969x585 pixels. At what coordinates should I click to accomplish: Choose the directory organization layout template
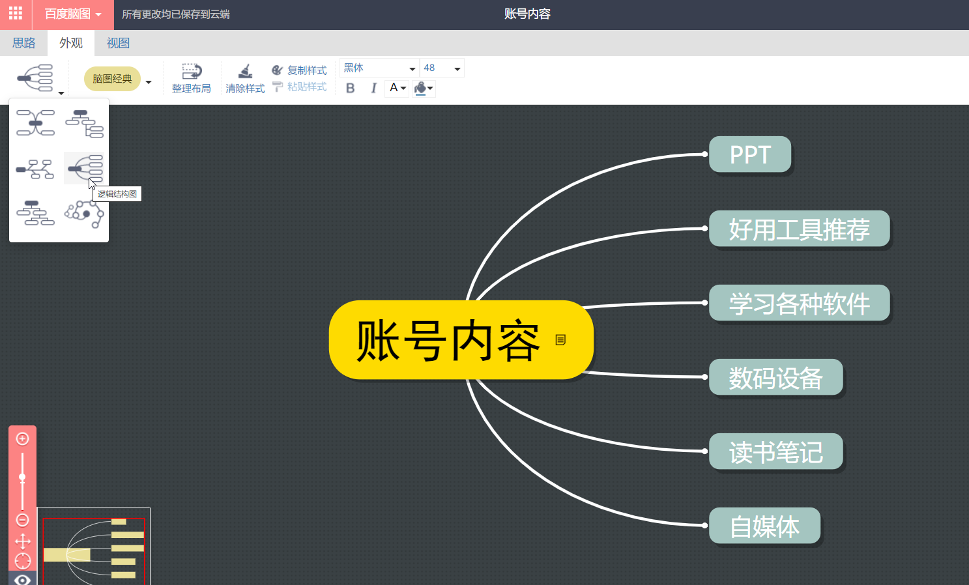point(85,122)
